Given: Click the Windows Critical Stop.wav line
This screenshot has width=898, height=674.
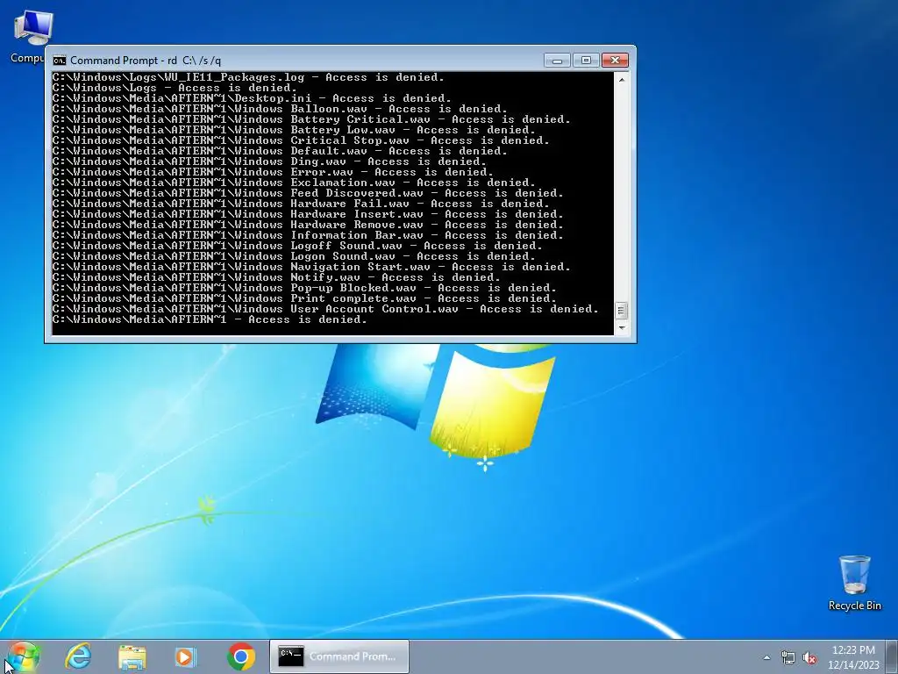Looking at the screenshot, I should click(301, 140).
